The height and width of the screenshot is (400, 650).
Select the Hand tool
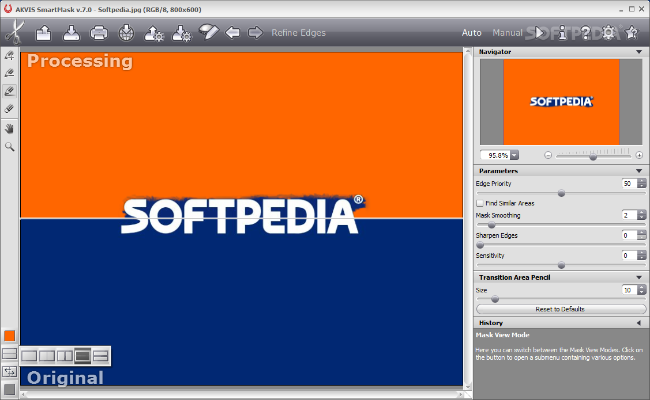9,129
